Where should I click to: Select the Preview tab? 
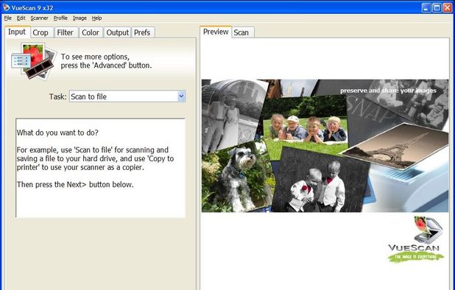tap(216, 32)
